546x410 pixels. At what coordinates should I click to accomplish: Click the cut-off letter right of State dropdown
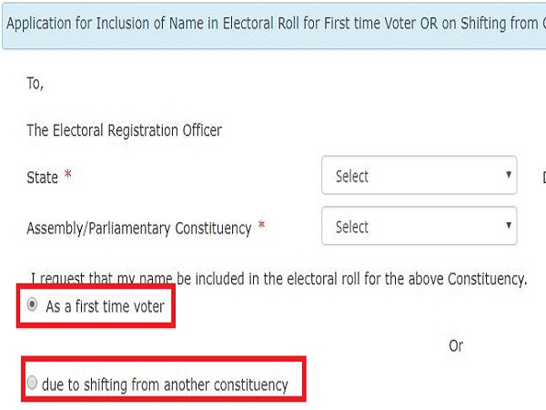[542, 177]
